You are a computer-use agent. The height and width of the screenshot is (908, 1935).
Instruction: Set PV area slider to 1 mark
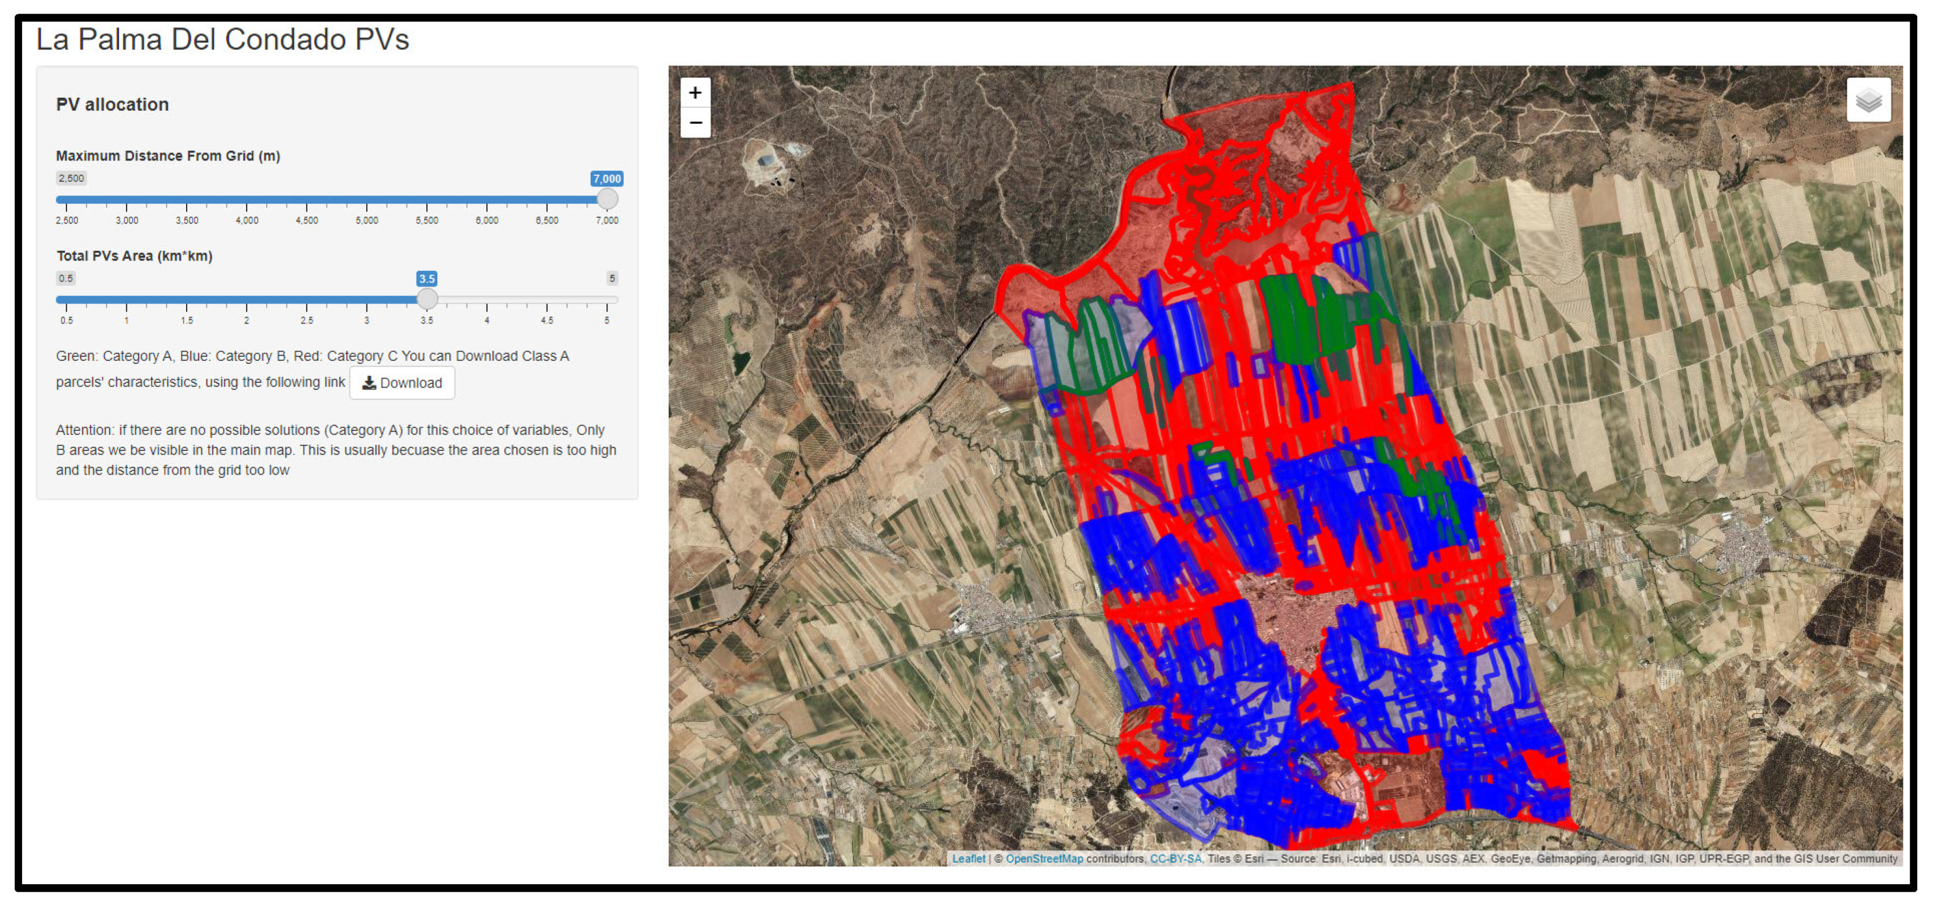126,300
